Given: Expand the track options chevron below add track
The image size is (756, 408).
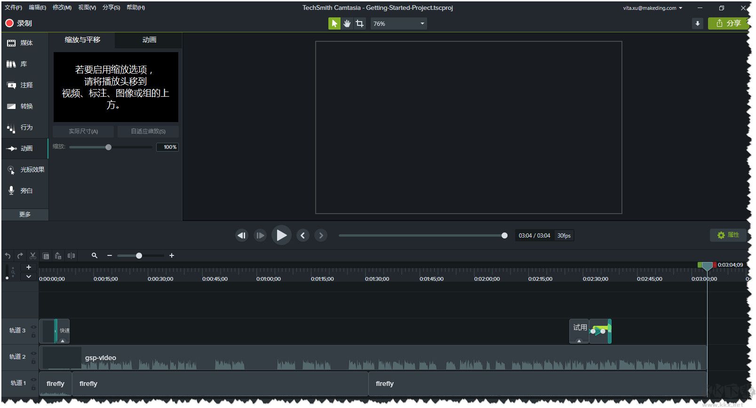Looking at the screenshot, I should tap(29, 277).
